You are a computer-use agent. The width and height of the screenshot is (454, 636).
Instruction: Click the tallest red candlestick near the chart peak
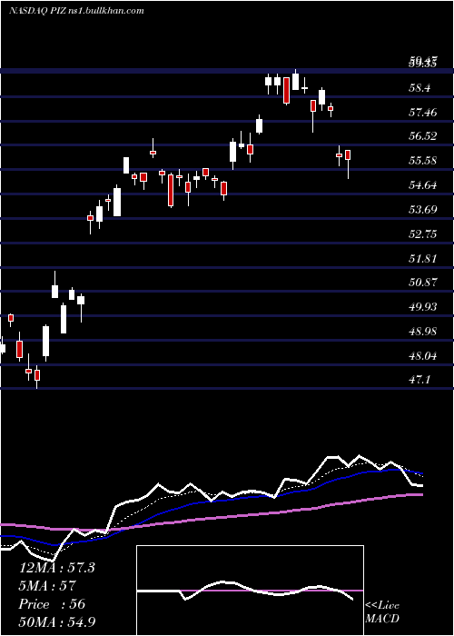[286, 91]
